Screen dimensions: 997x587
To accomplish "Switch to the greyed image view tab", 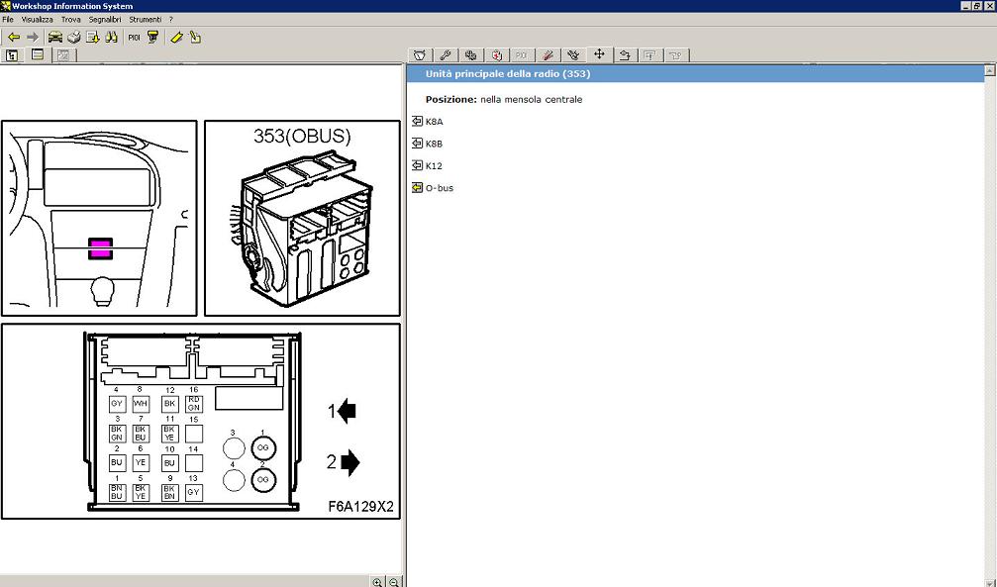I will (63, 55).
